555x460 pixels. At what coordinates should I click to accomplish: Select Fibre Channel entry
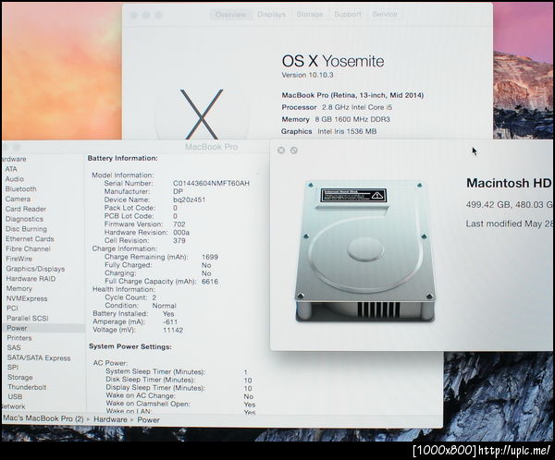(28, 248)
